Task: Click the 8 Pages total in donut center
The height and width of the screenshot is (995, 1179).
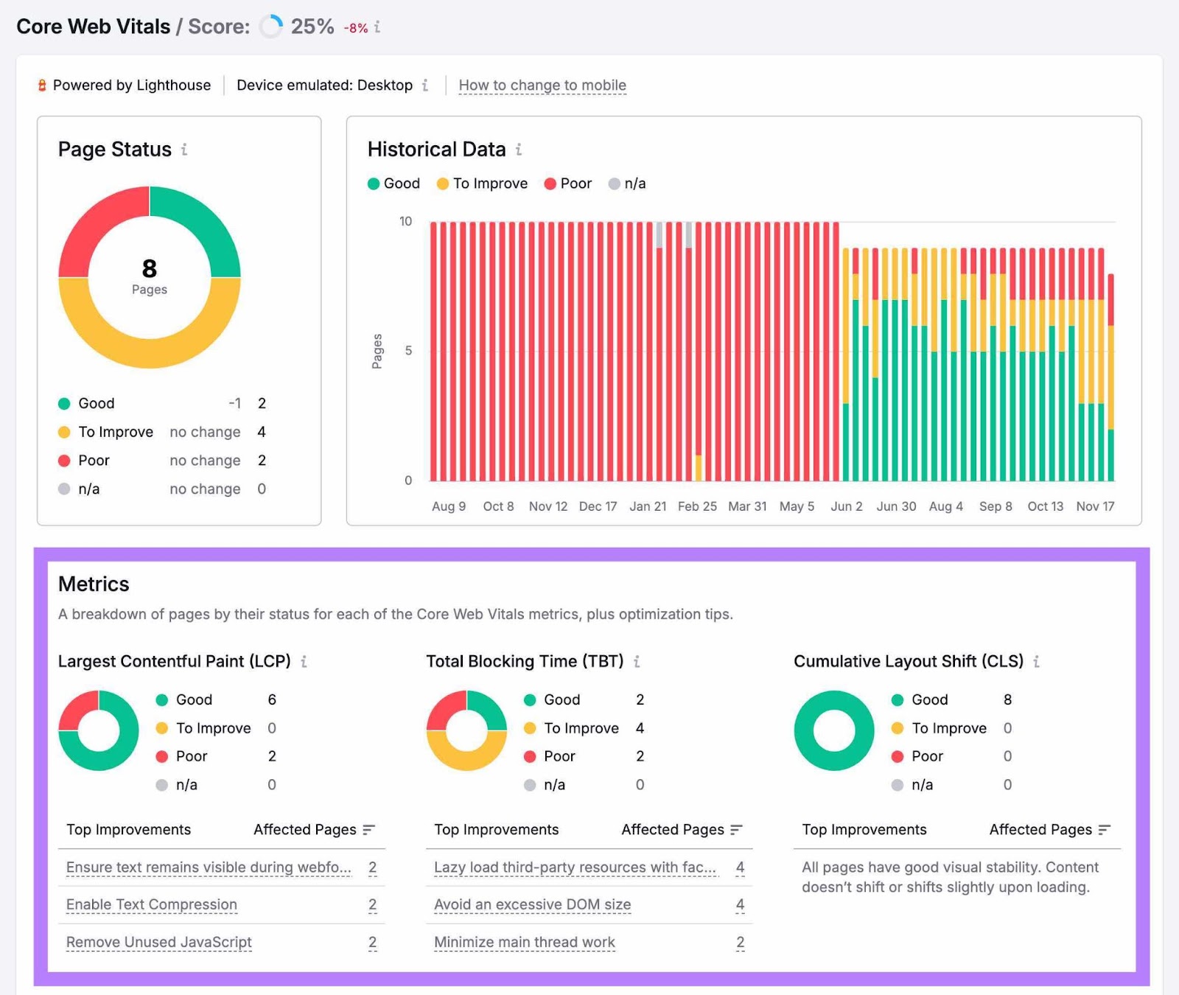Action: 150,276
